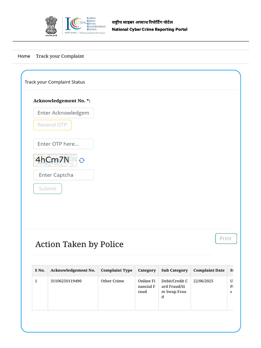Focus the Acknowledgement number input field
Viewport: 261px width, 348px height.
pyautogui.click(x=64, y=113)
